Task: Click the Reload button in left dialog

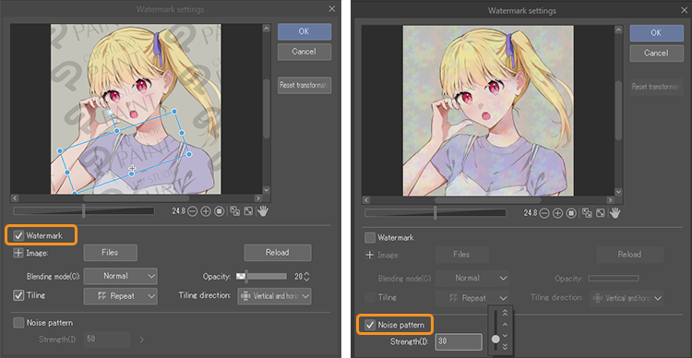Action: 278,253
